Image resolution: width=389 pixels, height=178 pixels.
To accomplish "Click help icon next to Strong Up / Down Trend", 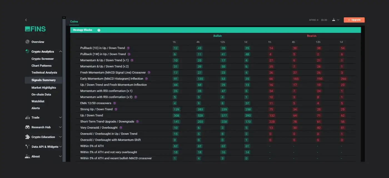I will [116, 110].
